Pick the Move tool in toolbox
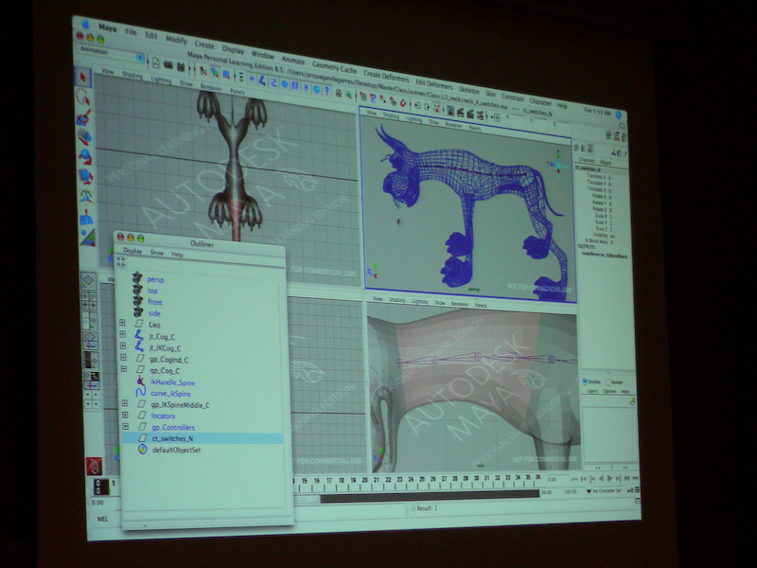 84,136
